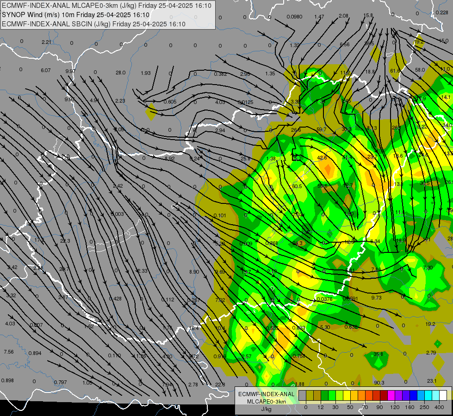Click the map value '29.7'
453x416 pixels.
pos(64,269)
